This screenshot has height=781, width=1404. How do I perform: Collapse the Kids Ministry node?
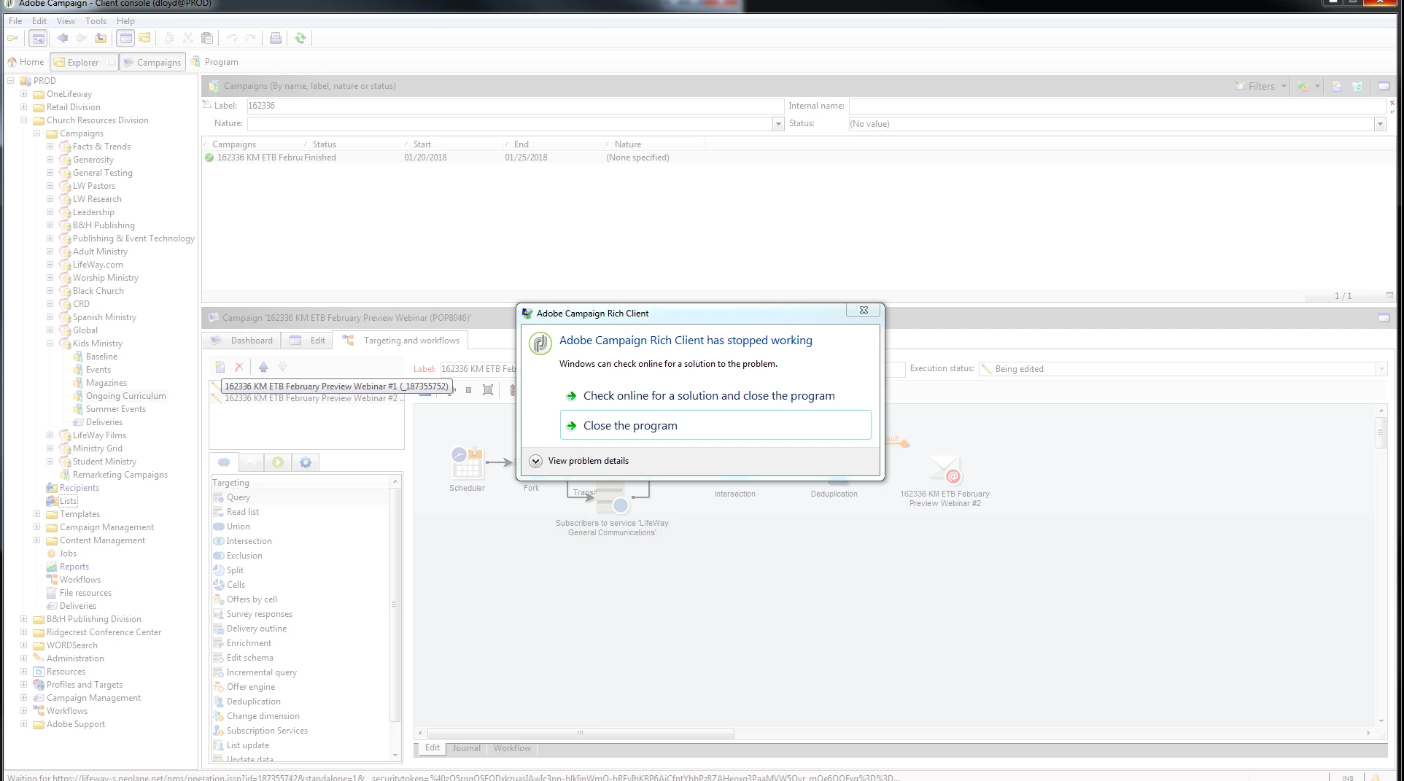tap(50, 343)
